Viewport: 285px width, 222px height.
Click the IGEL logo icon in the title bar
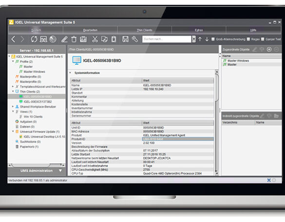11,22
